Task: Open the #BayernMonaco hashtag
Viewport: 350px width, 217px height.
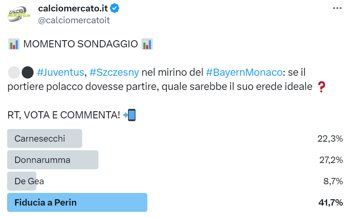Action: [244, 73]
